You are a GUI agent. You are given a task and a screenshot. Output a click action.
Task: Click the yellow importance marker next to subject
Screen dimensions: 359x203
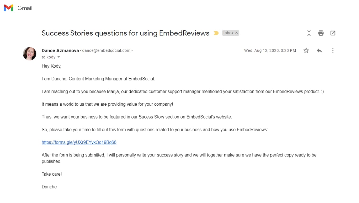216,33
